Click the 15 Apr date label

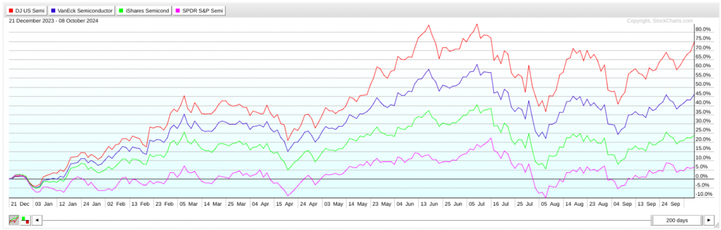point(284,205)
